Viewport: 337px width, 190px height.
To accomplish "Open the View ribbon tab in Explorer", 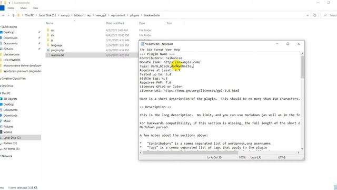I will [x=35, y=8].
